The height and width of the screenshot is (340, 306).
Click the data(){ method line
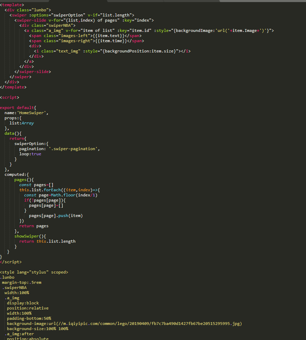[x=13, y=133]
